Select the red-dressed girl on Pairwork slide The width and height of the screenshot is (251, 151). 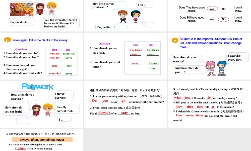point(37,110)
